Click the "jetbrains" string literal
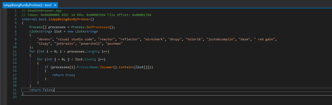Image resolution: width=332 pixels, height=105 pixels. click(x=64, y=43)
